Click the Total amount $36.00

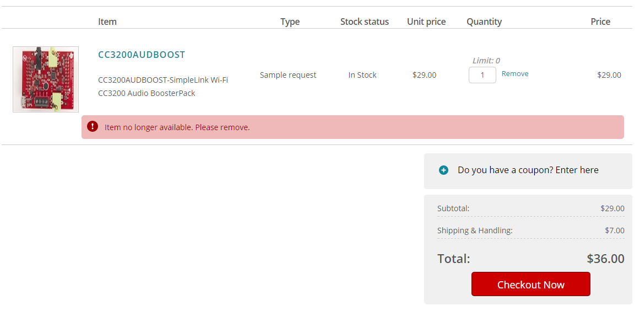click(x=605, y=259)
